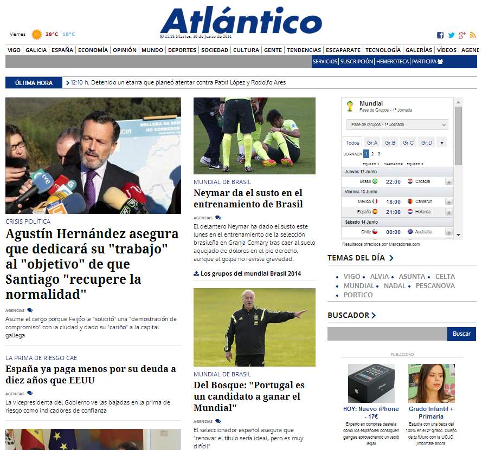Open comments icon under Del Bosque article
The image size is (482, 450).
point(218,421)
